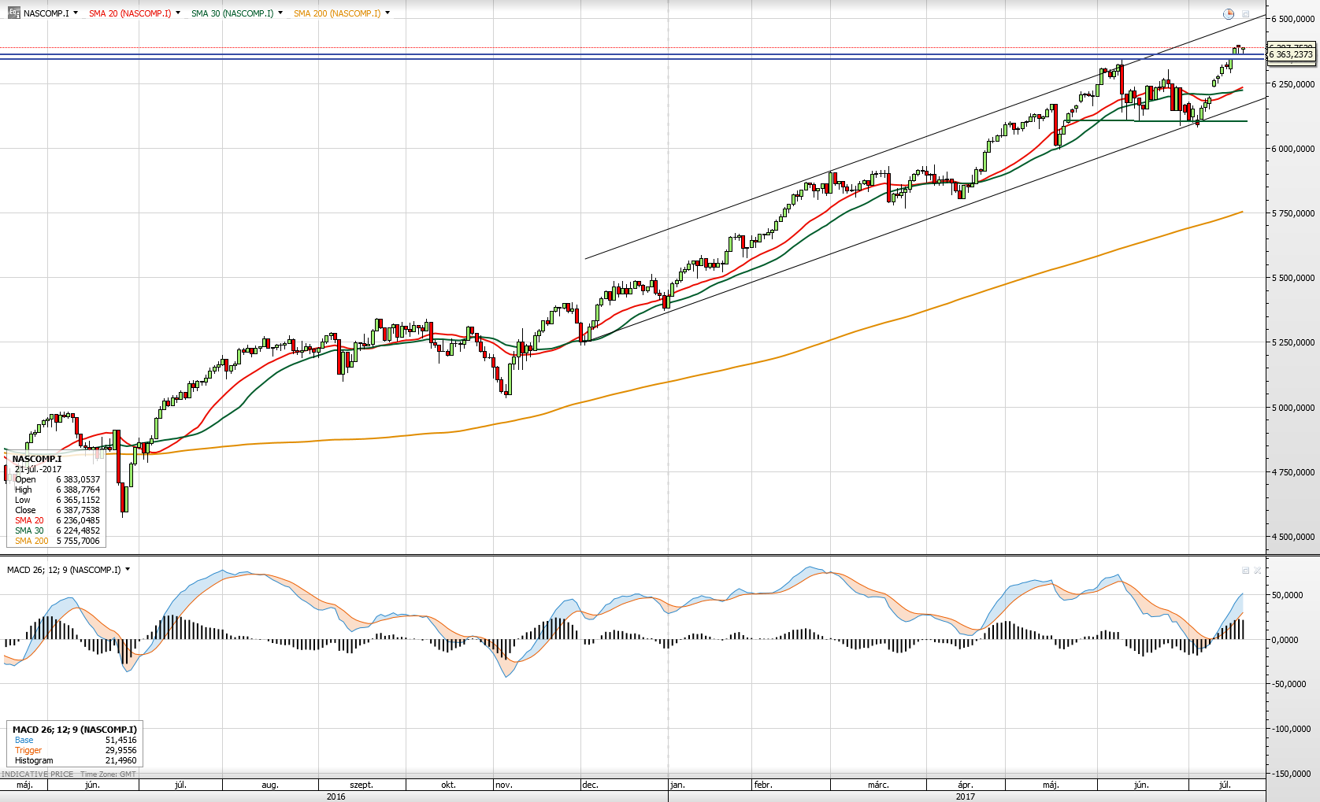The width and height of the screenshot is (1320, 802).
Task: Open the SMA 30 indicator dropdown arrow
Action: click(280, 13)
